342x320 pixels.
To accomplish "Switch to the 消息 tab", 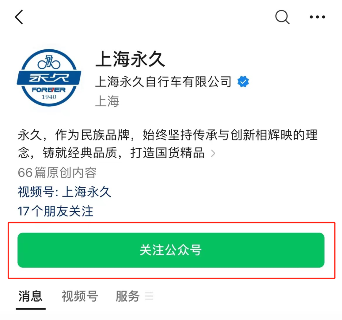I will pyautogui.click(x=30, y=296).
